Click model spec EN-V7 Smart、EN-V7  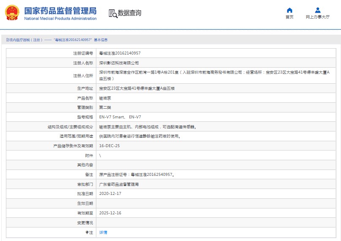[x=120, y=117]
